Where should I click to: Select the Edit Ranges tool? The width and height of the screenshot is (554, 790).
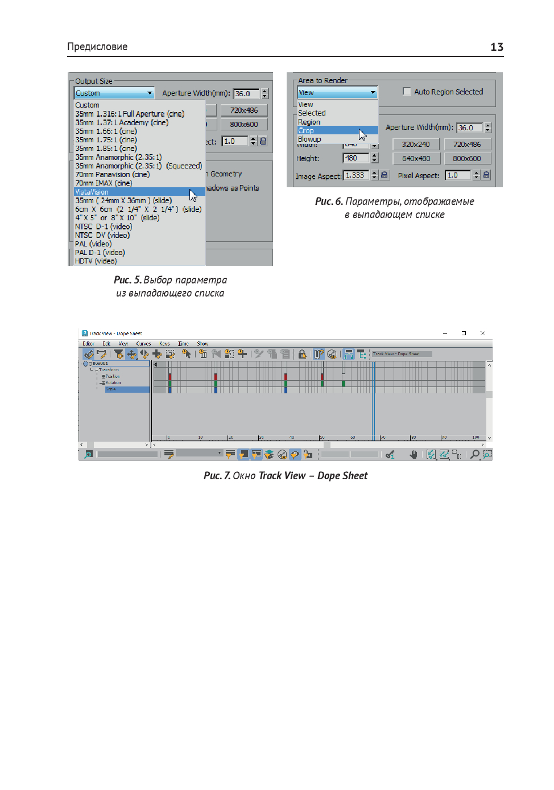102,355
